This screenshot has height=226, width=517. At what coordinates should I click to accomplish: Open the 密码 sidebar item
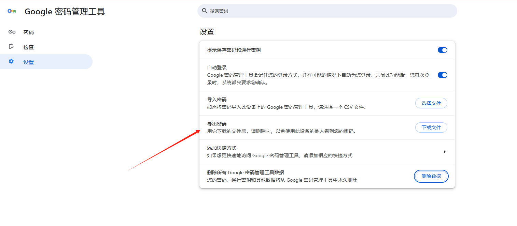(46, 32)
